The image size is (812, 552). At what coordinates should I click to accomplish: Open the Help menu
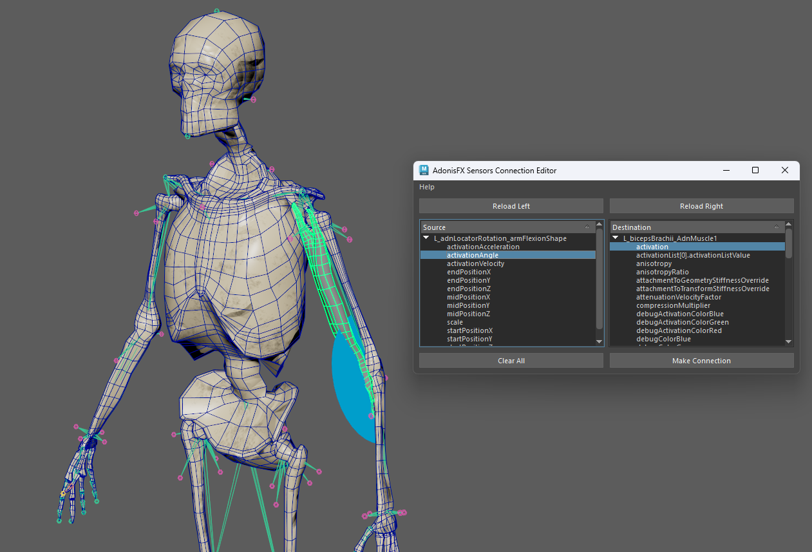[x=426, y=187]
